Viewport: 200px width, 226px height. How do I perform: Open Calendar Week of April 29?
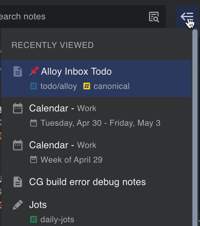pos(96,152)
